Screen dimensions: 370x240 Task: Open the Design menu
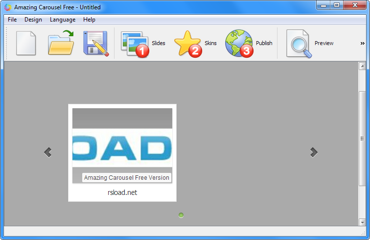point(33,20)
